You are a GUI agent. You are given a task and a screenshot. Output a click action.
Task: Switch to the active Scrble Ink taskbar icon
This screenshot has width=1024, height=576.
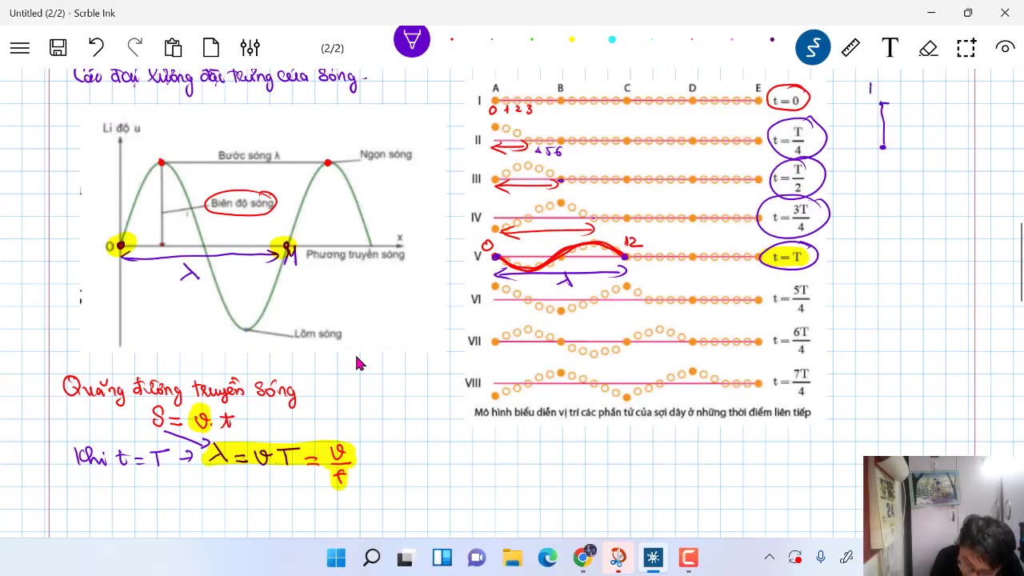653,558
